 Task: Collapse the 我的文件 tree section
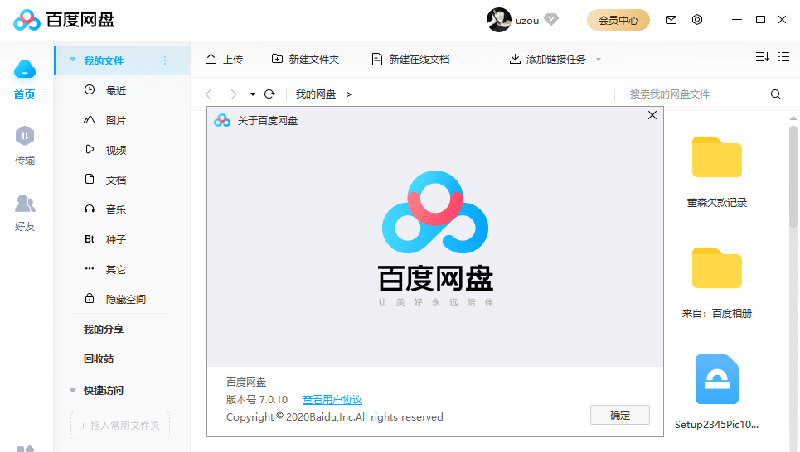point(73,60)
